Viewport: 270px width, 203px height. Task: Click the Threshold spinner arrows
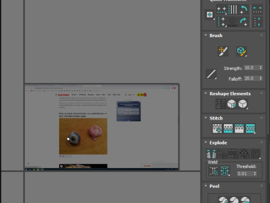coord(255,174)
